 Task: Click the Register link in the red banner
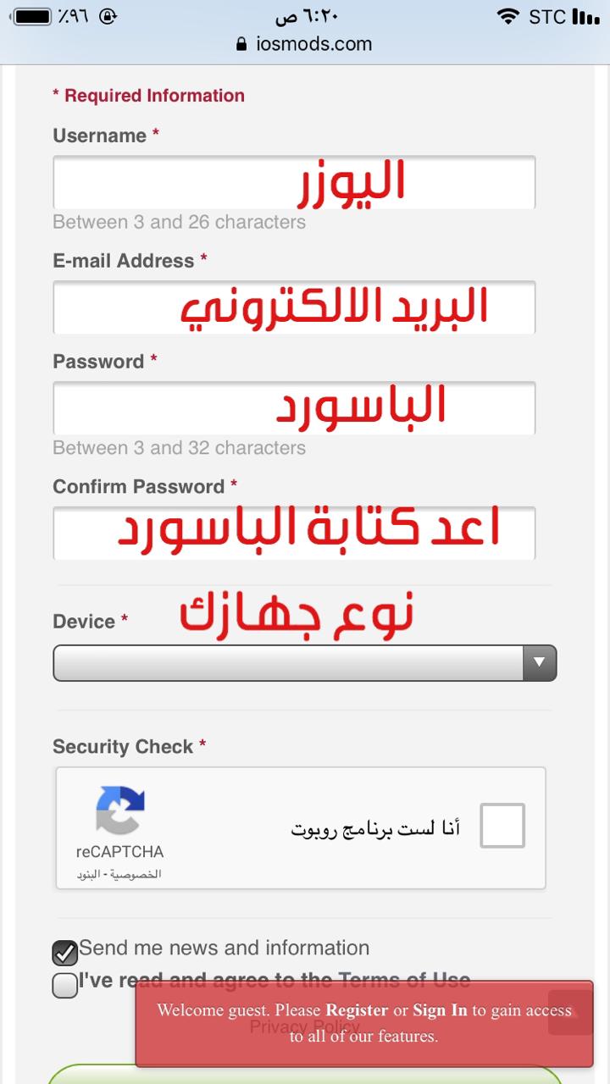[357, 1010]
